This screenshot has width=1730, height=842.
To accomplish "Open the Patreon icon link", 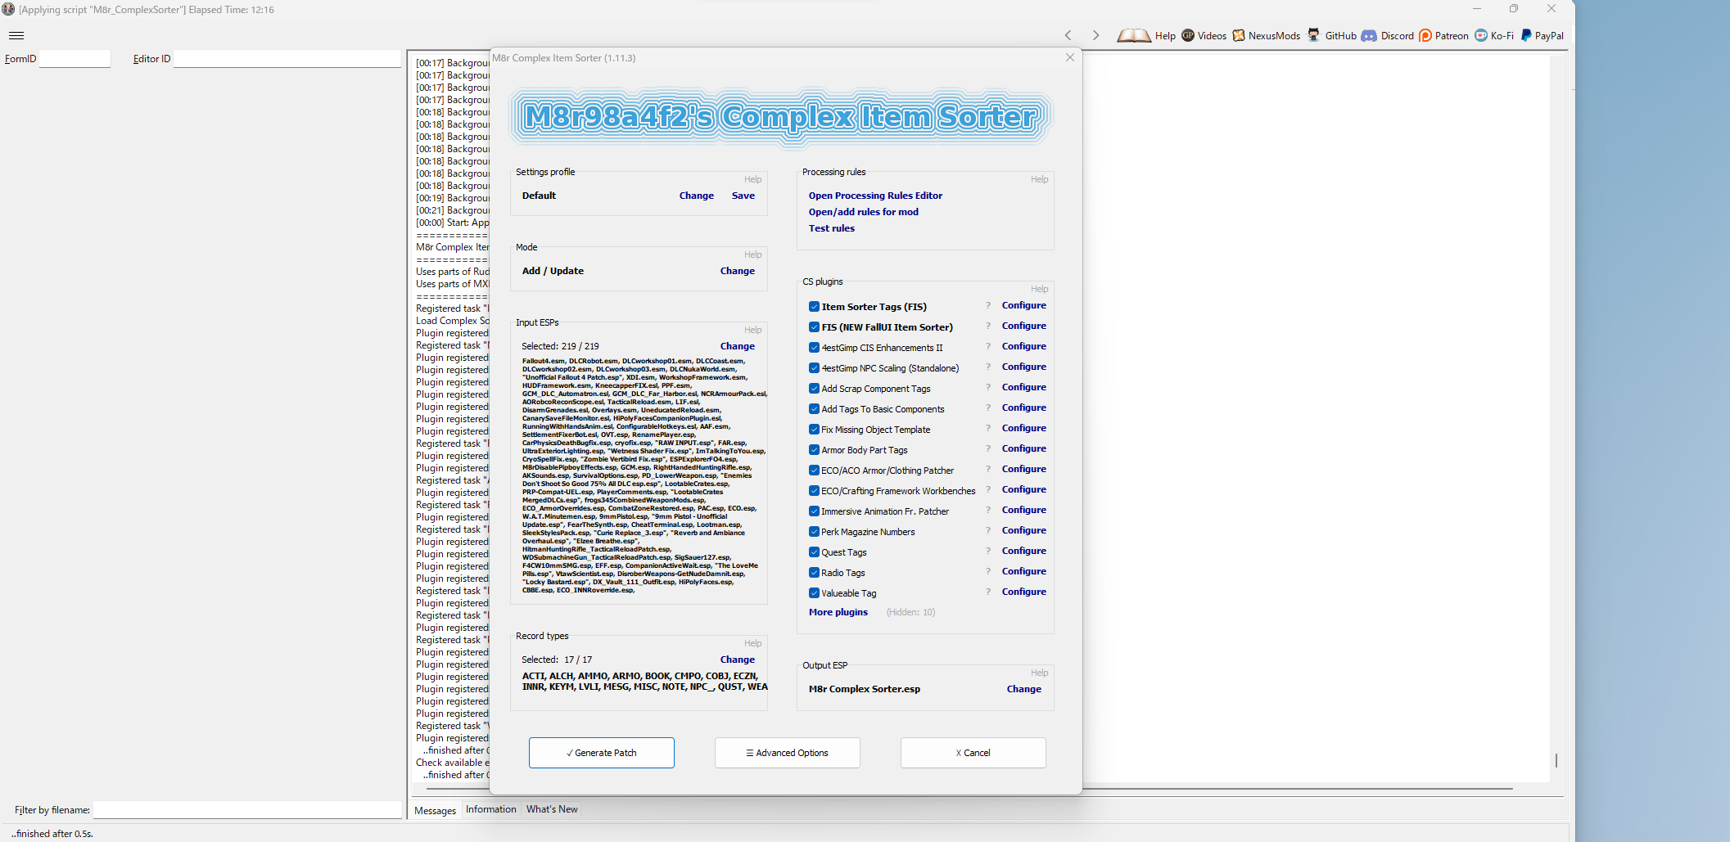I will [x=1425, y=35].
